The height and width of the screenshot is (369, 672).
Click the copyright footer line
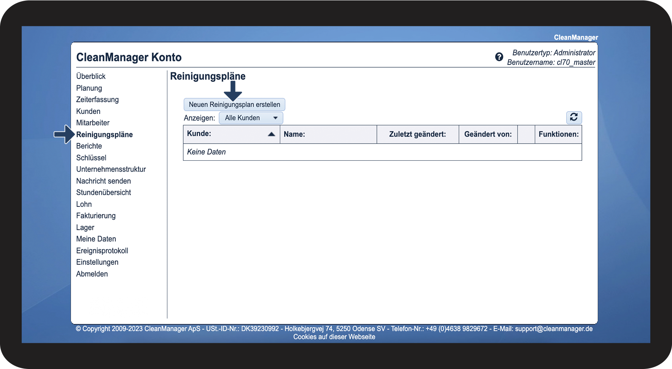tap(334, 329)
